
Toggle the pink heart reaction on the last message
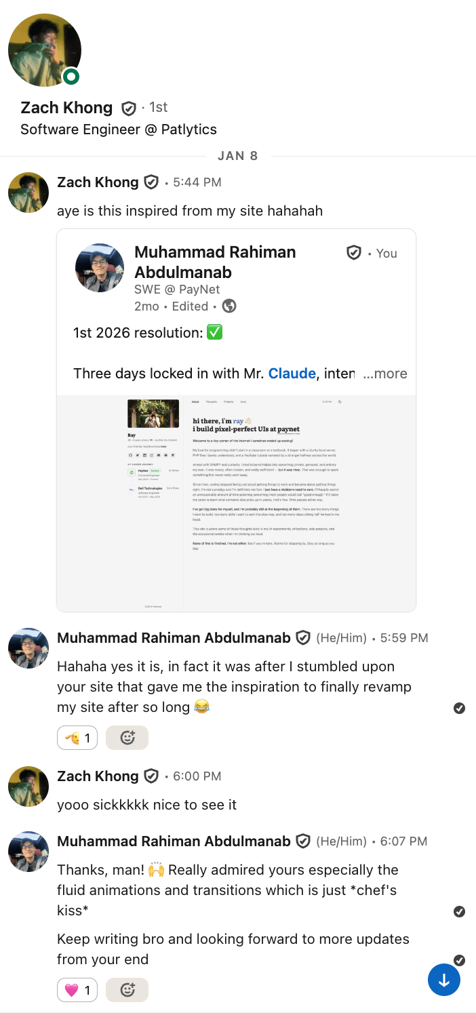pos(77,989)
